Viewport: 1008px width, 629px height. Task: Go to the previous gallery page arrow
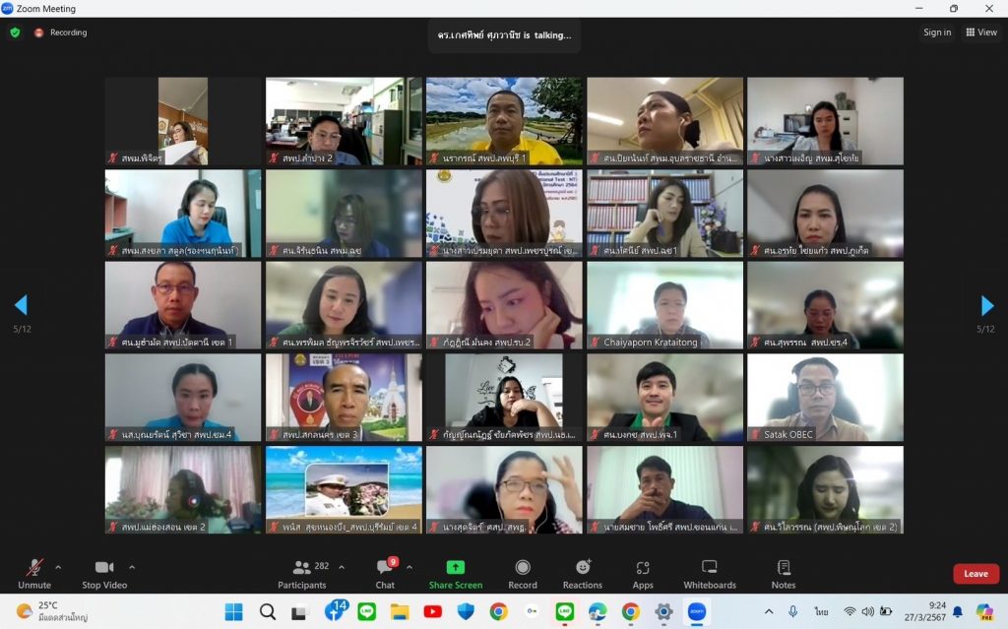(x=22, y=305)
